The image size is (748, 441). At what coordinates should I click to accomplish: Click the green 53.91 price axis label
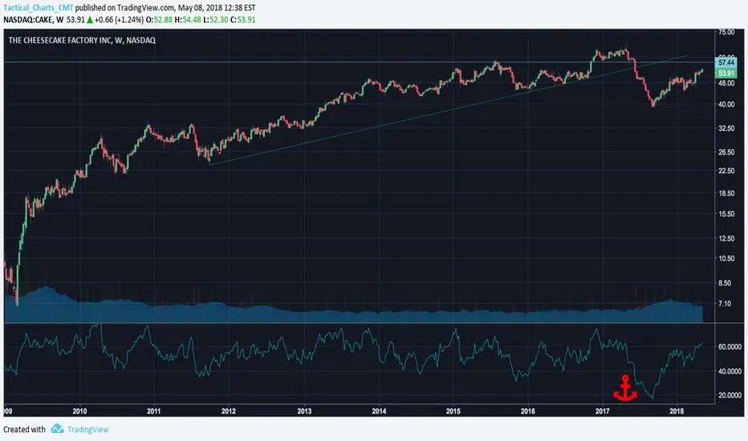tap(726, 73)
